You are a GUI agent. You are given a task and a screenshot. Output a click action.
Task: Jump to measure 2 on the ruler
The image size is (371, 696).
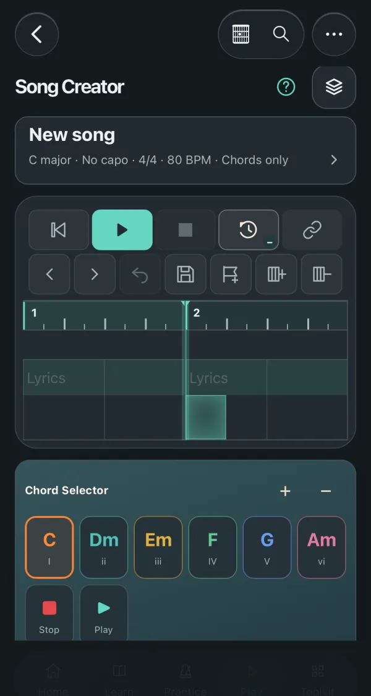coord(267,316)
